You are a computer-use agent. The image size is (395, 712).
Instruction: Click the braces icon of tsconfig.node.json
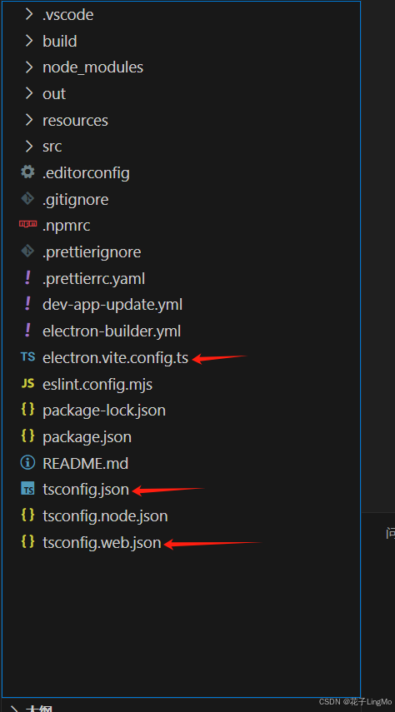pos(27,515)
